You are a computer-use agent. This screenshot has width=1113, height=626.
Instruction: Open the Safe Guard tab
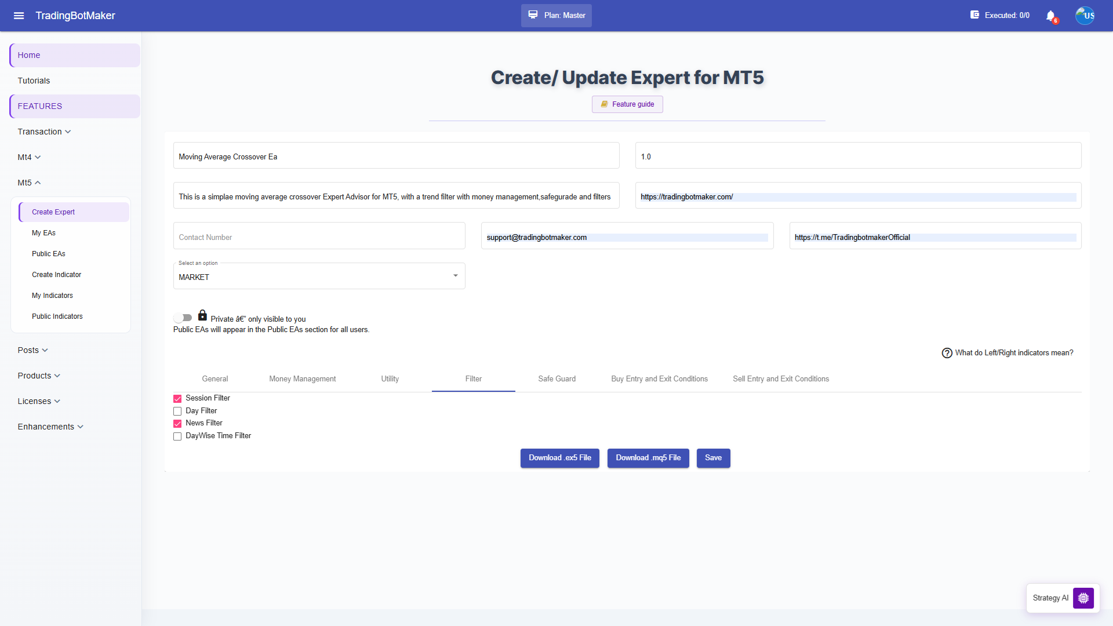(x=557, y=379)
